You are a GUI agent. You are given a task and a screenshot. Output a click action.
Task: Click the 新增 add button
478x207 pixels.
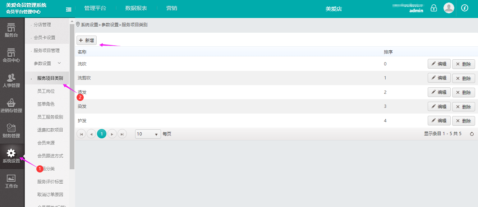click(87, 40)
